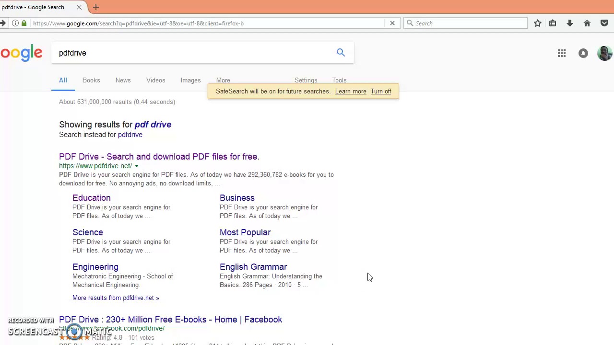614x345 pixels.
Task: Open the More search menu
Action: coord(223,80)
